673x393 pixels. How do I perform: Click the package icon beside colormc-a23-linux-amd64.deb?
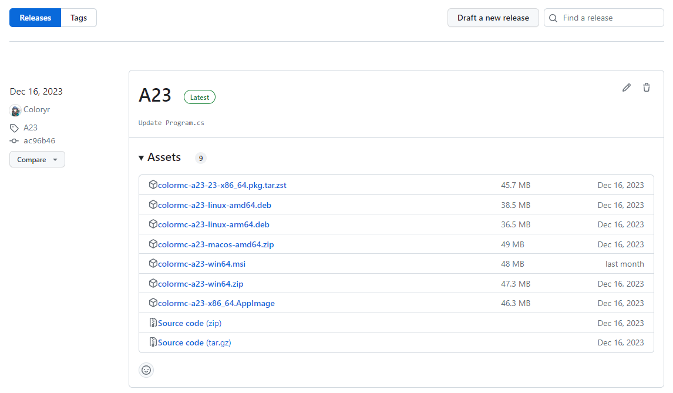(x=153, y=205)
